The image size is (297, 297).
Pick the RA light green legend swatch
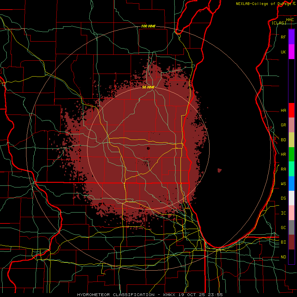pos(291,169)
